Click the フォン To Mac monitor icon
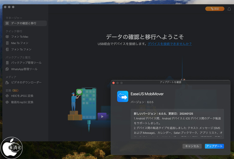234x159 pixels. click(x=7, y=36)
